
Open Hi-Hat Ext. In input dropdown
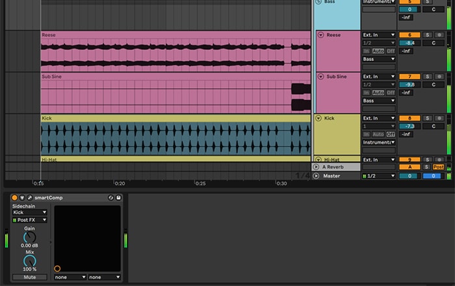click(379, 160)
